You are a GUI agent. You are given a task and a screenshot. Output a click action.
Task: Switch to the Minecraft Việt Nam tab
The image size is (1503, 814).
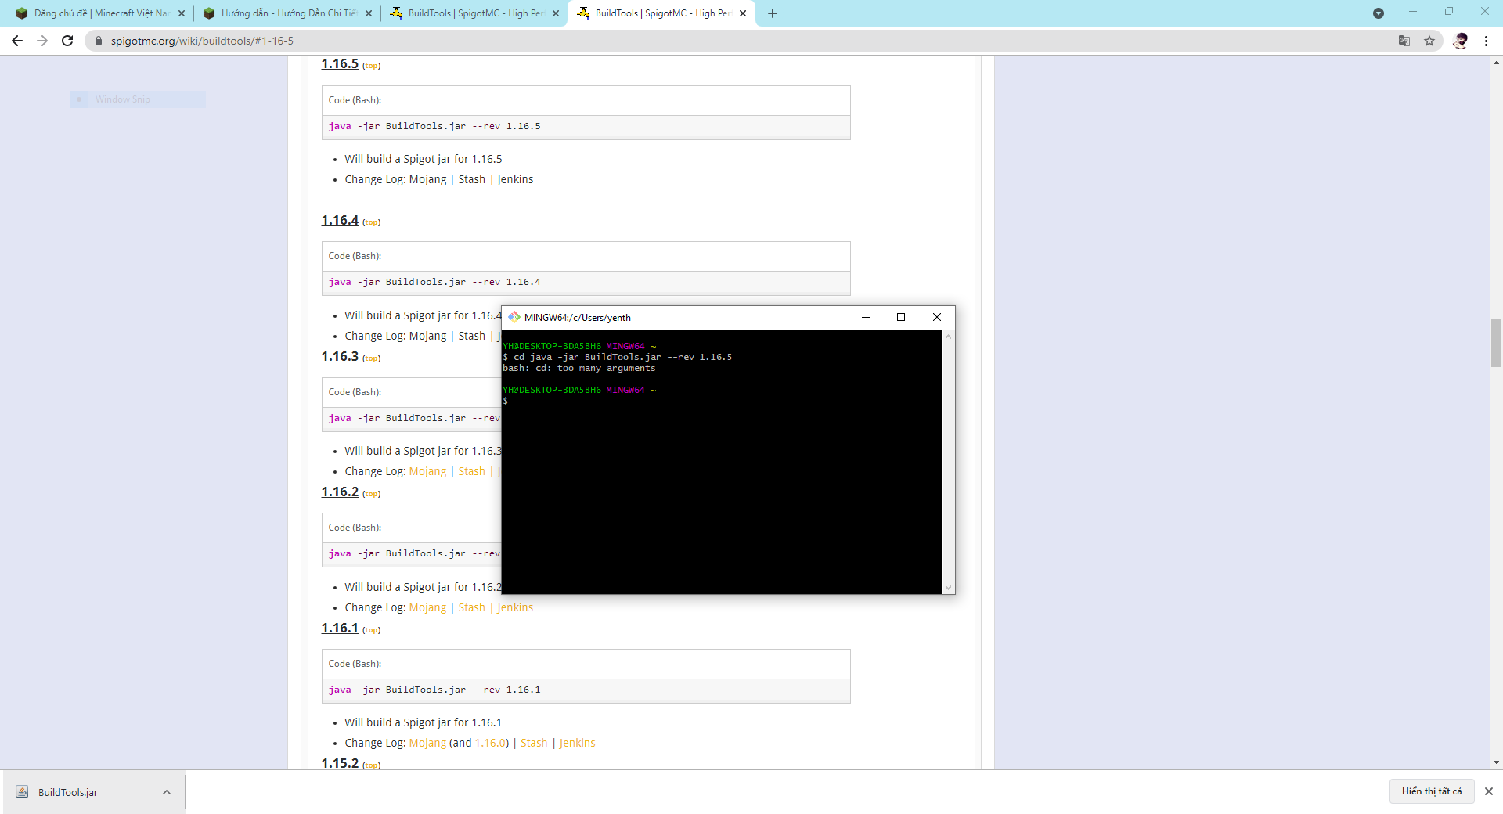pyautogui.click(x=100, y=13)
